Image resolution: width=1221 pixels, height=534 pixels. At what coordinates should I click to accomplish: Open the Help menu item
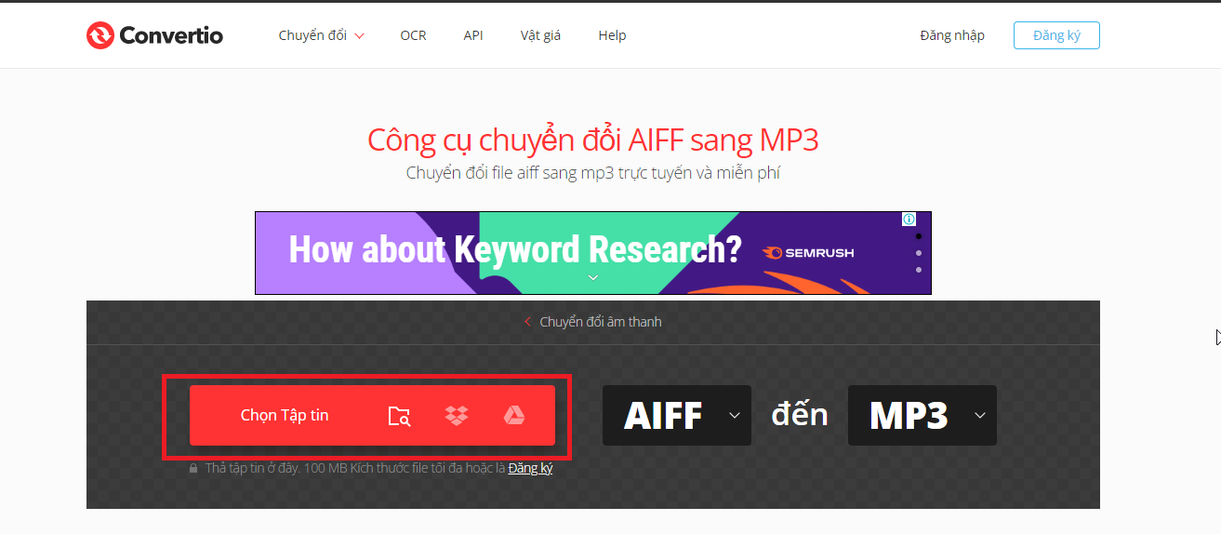click(x=612, y=35)
